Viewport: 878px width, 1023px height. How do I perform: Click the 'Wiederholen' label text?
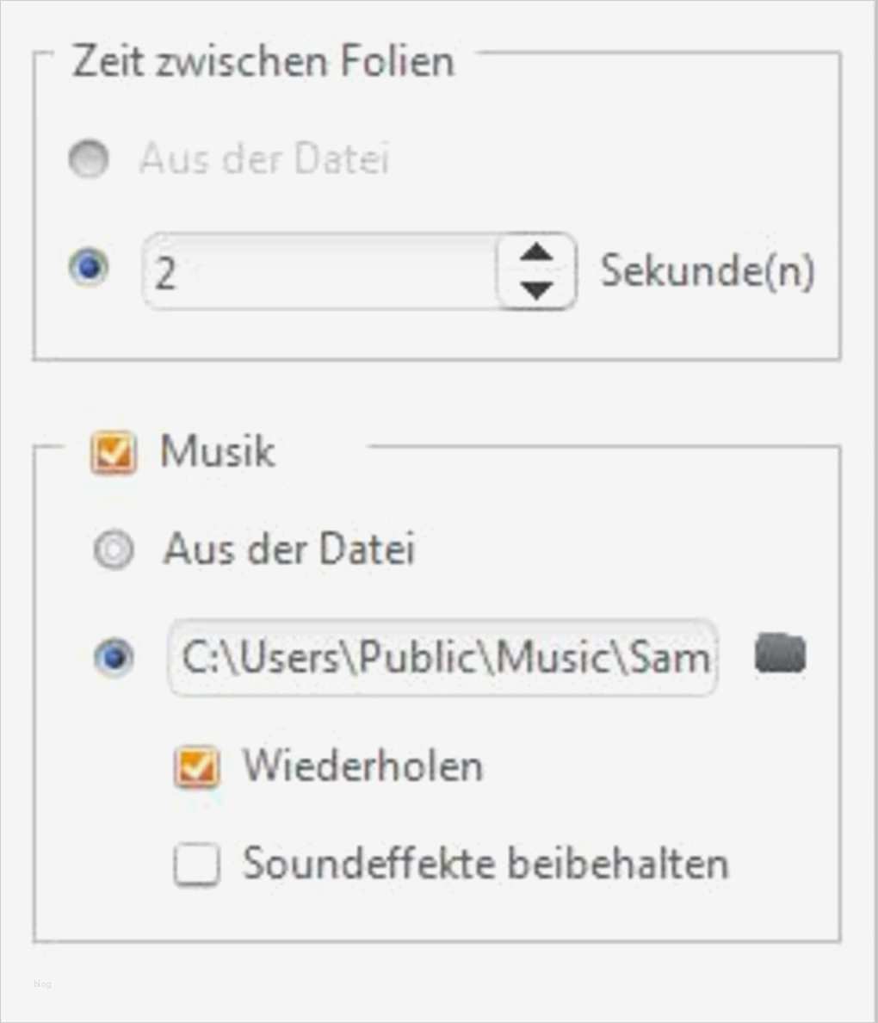coord(362,766)
